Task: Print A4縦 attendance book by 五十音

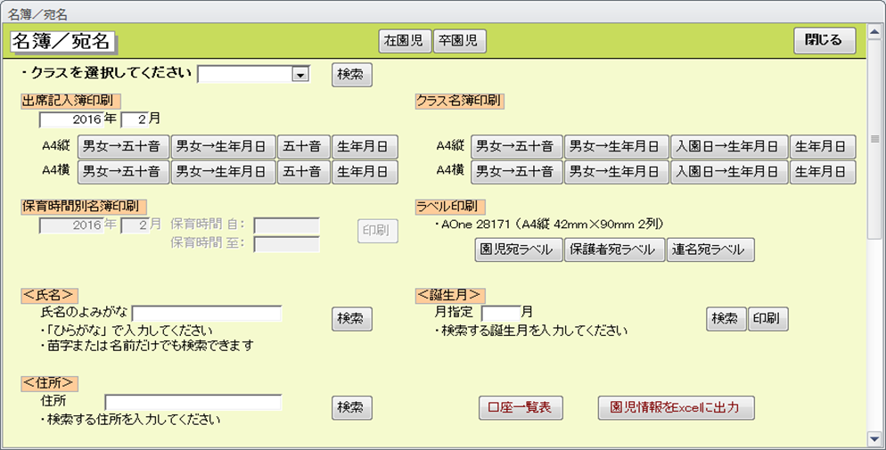Action: (303, 146)
